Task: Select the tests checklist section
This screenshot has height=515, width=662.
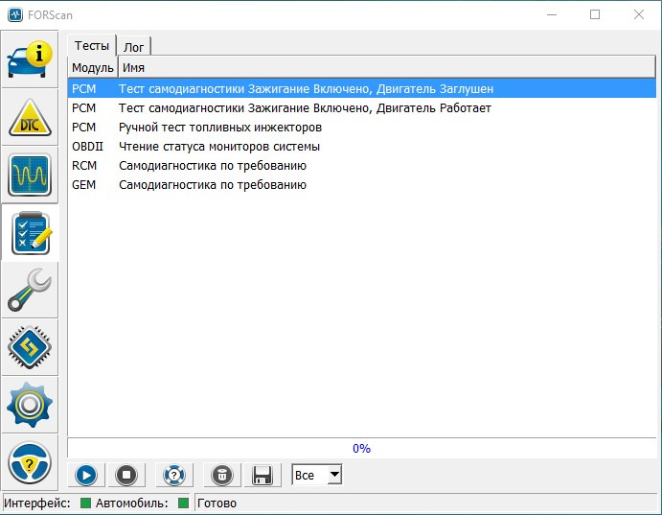Action: coord(30,233)
